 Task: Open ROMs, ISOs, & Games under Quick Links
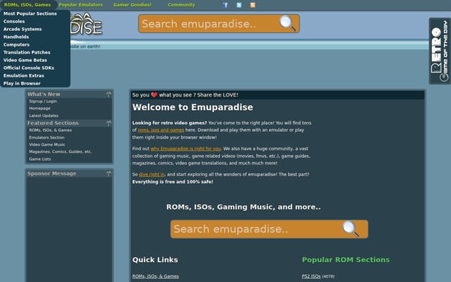click(155, 276)
